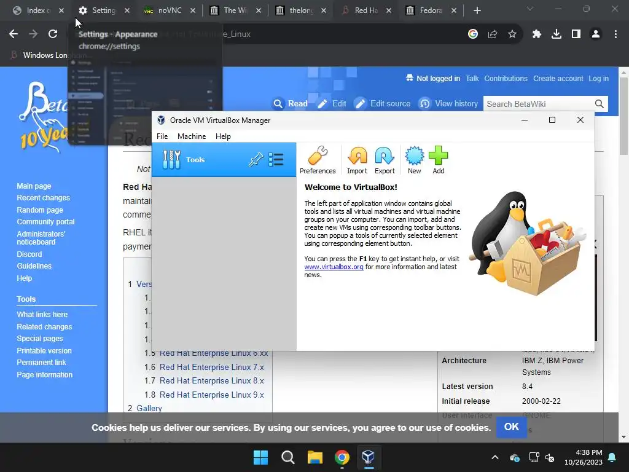Image resolution: width=629 pixels, height=472 pixels.
Task: Open the File menu in VirtualBox
Action: point(162,136)
